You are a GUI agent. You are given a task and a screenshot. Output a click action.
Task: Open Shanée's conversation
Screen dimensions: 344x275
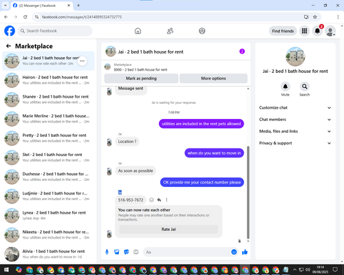click(x=48, y=100)
